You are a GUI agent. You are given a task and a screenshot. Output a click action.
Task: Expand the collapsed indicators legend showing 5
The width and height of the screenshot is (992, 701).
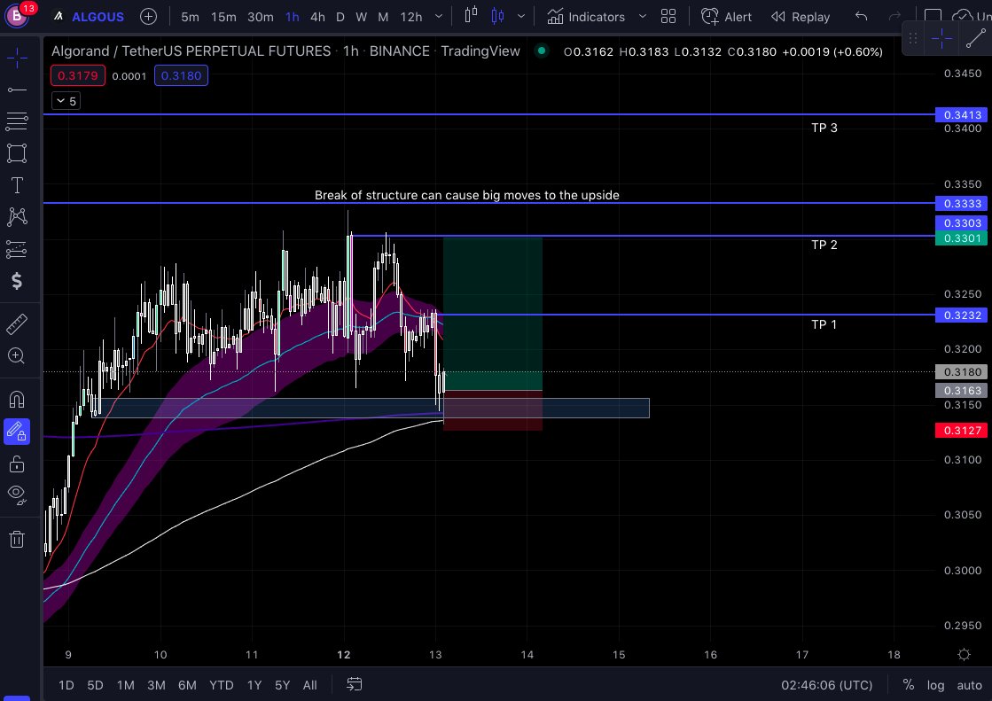coord(66,101)
